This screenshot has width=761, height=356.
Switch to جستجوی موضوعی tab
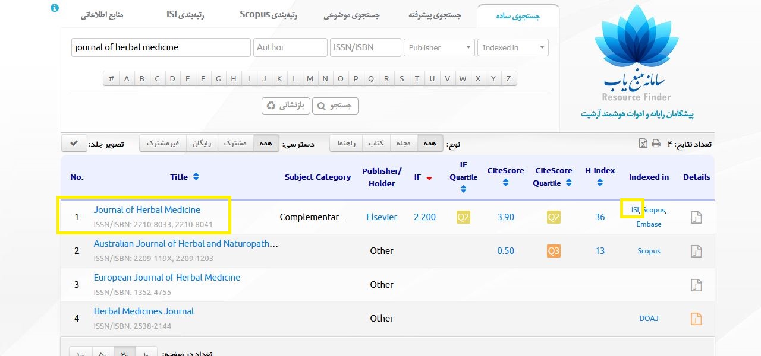pos(351,15)
